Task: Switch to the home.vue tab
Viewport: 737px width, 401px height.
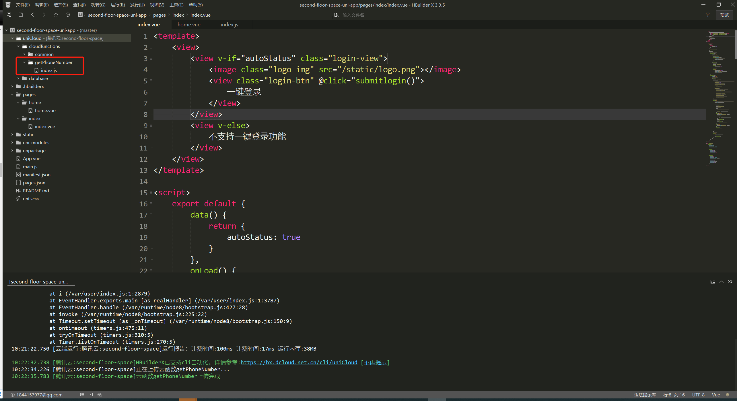Action: point(189,25)
